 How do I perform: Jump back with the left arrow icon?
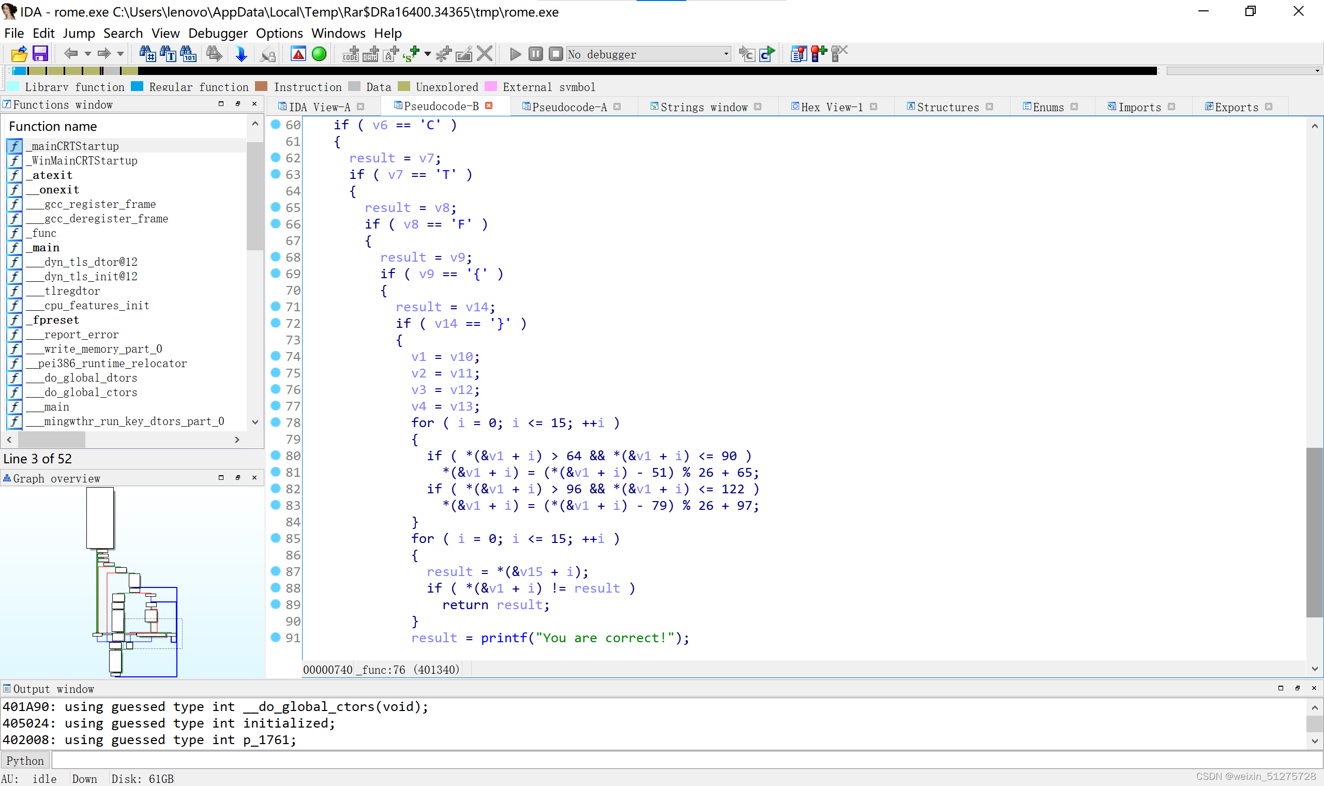coord(70,53)
